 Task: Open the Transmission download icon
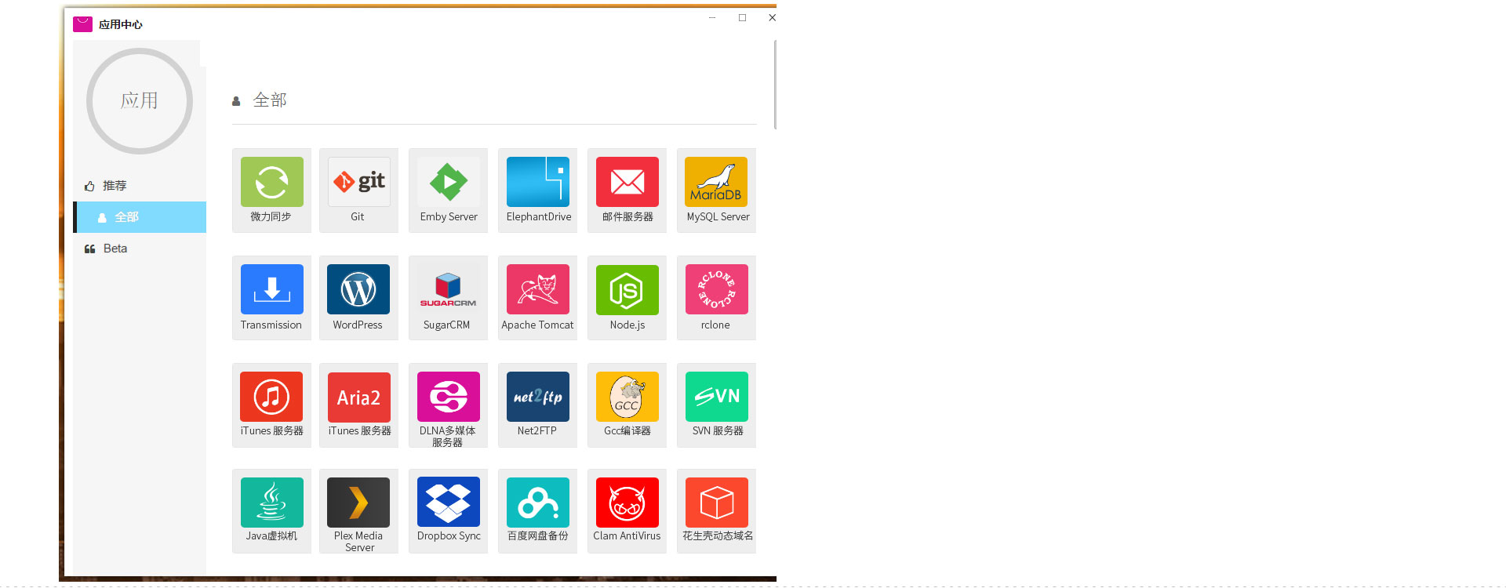coord(271,289)
